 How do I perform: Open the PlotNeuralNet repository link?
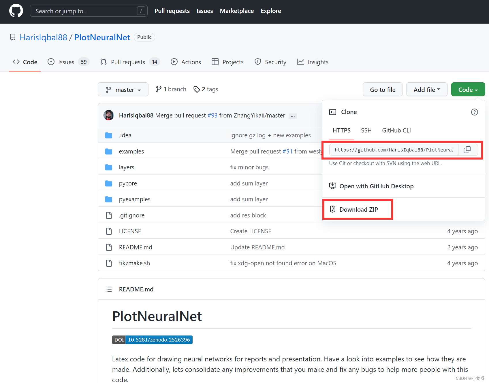(102, 37)
